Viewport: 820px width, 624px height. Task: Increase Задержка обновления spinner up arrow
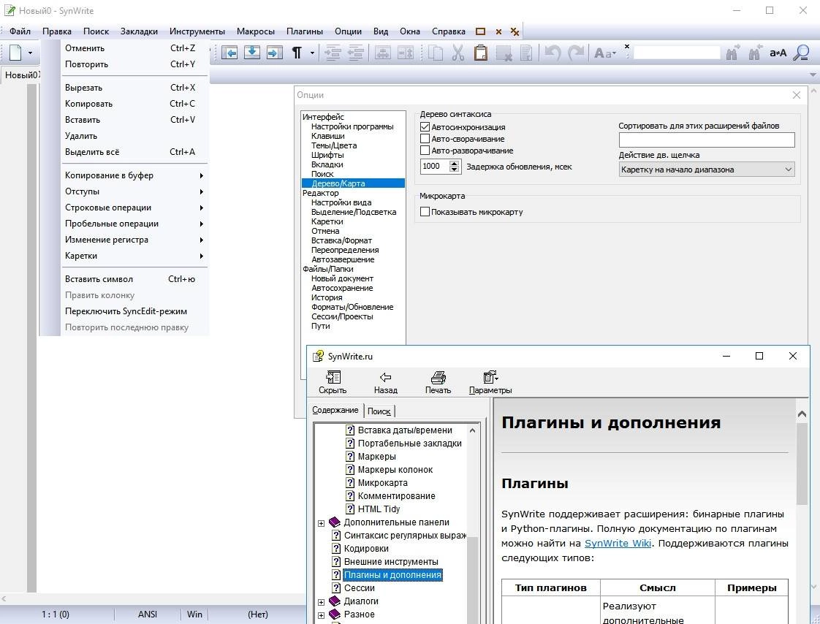click(455, 163)
